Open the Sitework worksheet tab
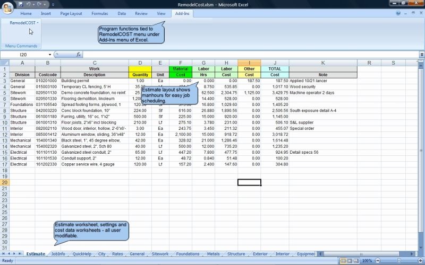425x265 pixels. coord(160,254)
